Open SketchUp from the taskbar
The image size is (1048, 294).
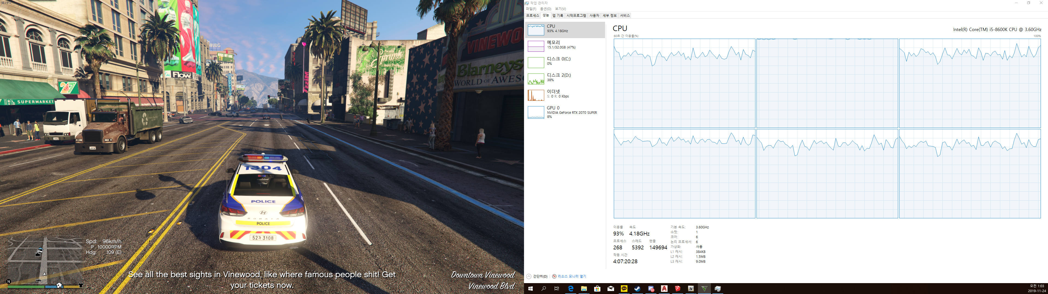point(677,289)
